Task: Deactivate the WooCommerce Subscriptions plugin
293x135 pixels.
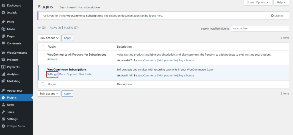Action: pyautogui.click(x=85, y=74)
